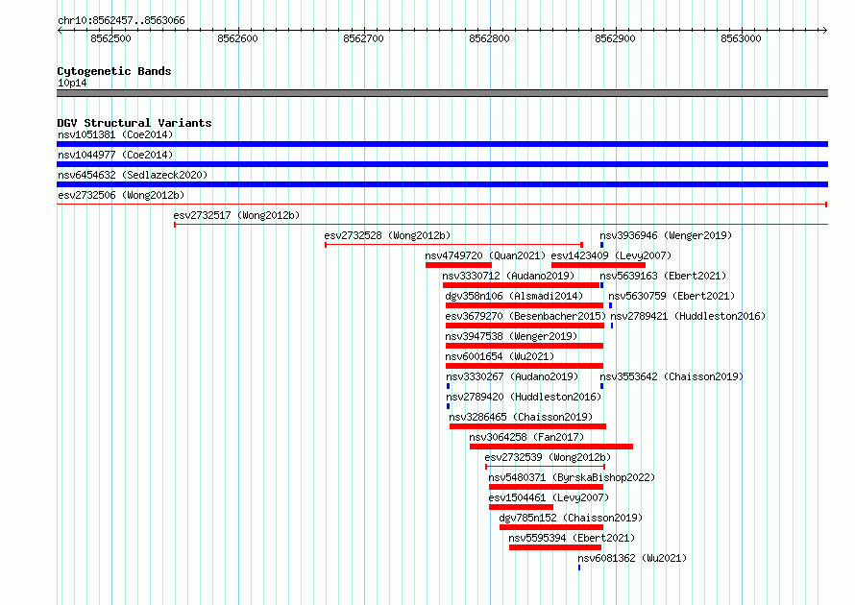Select dgv358n106 (Alsmadi2014) label
This screenshot has width=855, height=605.
(x=514, y=296)
